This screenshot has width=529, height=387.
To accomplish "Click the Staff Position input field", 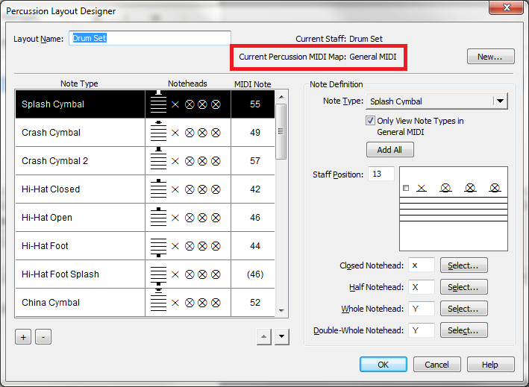I will click(x=381, y=174).
